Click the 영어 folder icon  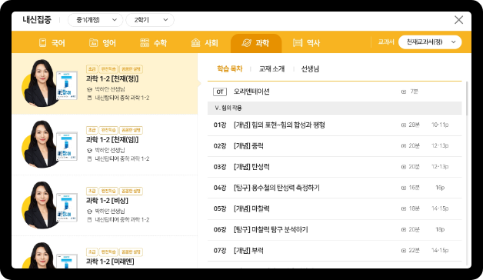93,43
